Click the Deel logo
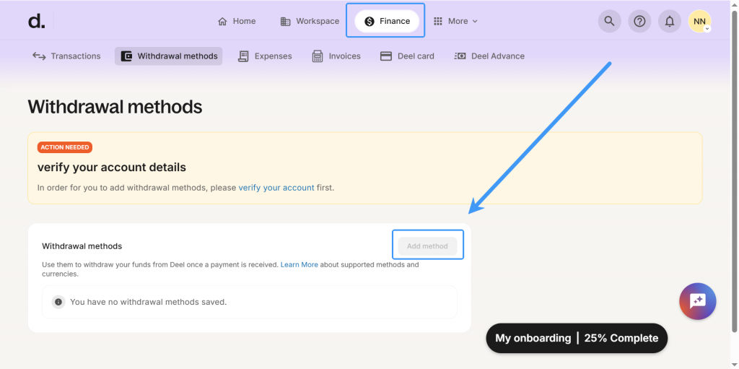739x369 pixels. pos(36,22)
